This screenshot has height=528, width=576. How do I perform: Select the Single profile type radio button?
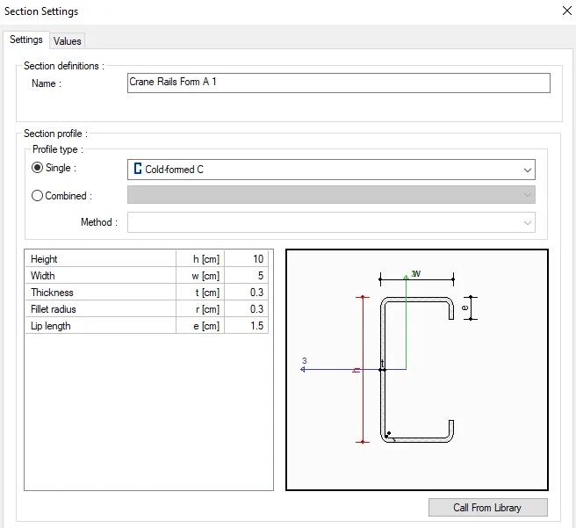tap(37, 168)
